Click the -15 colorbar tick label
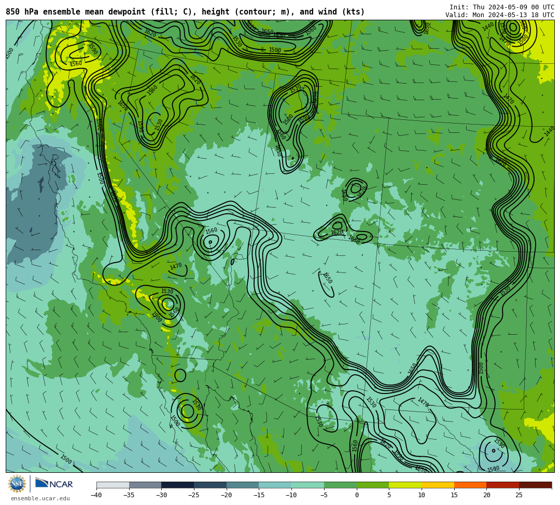The height and width of the screenshot is (505, 560). pyautogui.click(x=259, y=495)
